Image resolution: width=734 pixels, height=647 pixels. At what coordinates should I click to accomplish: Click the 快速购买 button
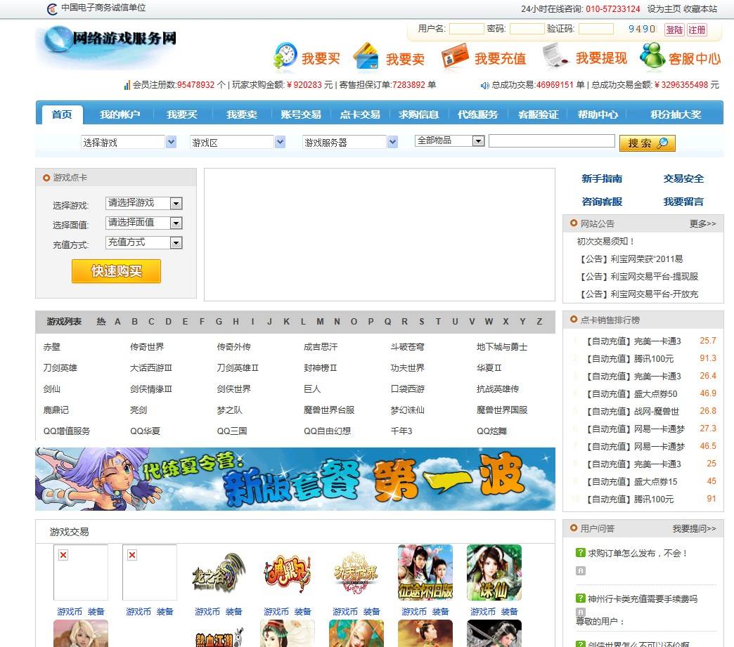(x=116, y=271)
